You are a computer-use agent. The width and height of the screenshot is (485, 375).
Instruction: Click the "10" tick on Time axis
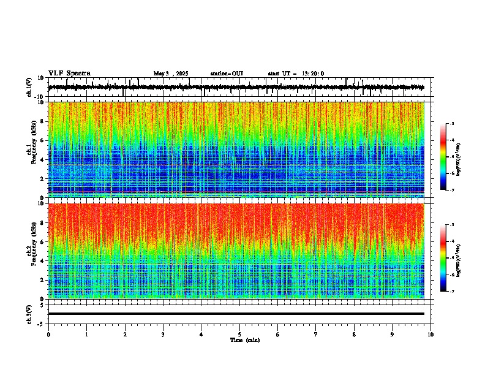(430, 335)
